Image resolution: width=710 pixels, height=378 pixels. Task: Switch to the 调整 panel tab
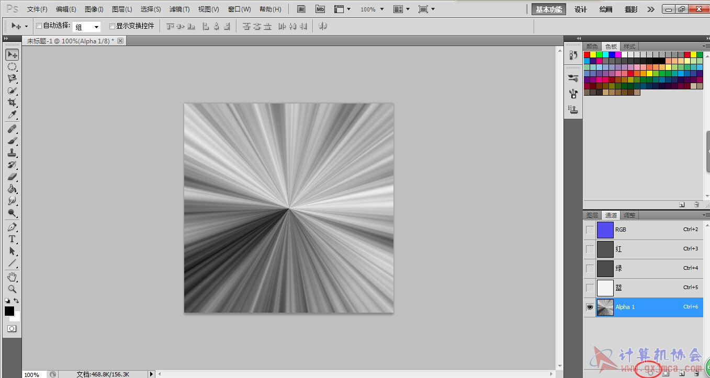[x=629, y=215]
